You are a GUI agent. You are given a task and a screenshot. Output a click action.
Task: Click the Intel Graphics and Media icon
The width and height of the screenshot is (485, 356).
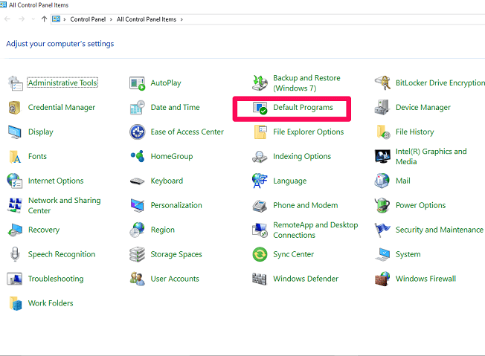[382, 156]
